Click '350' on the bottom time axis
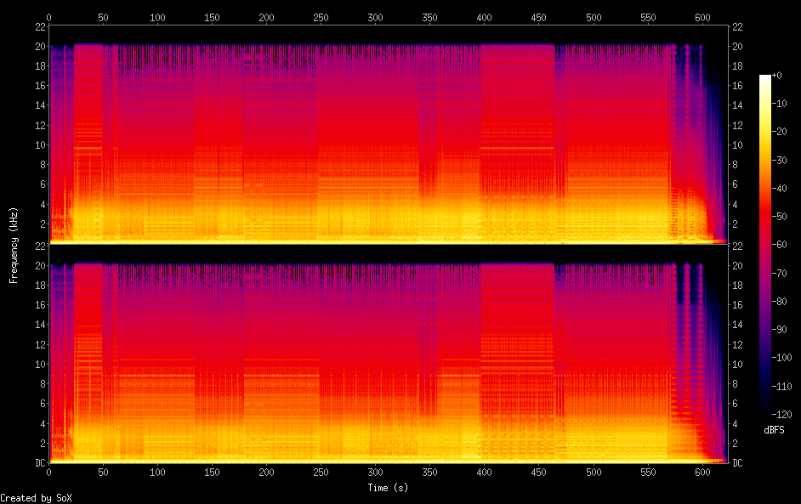The width and height of the screenshot is (801, 504). point(429,473)
